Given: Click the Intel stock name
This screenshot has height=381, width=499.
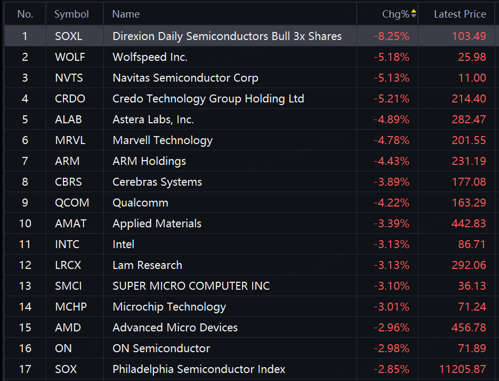Looking at the screenshot, I should tap(124, 244).
